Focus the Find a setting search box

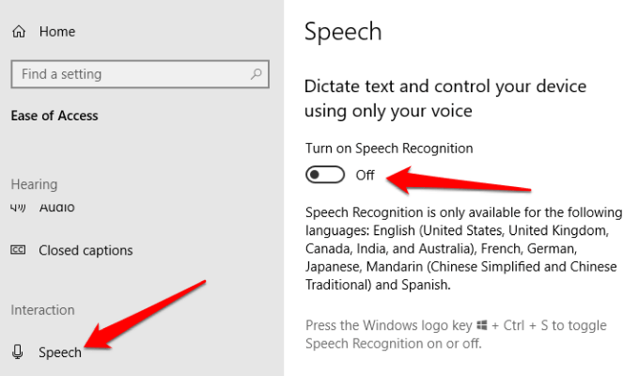132,74
